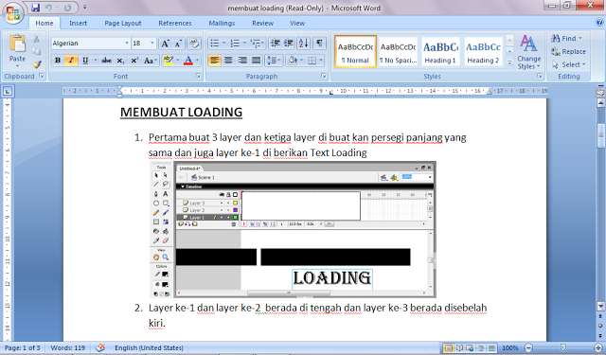Apply subscript formatting
Viewport: 606px width, 355px height.
[120, 61]
